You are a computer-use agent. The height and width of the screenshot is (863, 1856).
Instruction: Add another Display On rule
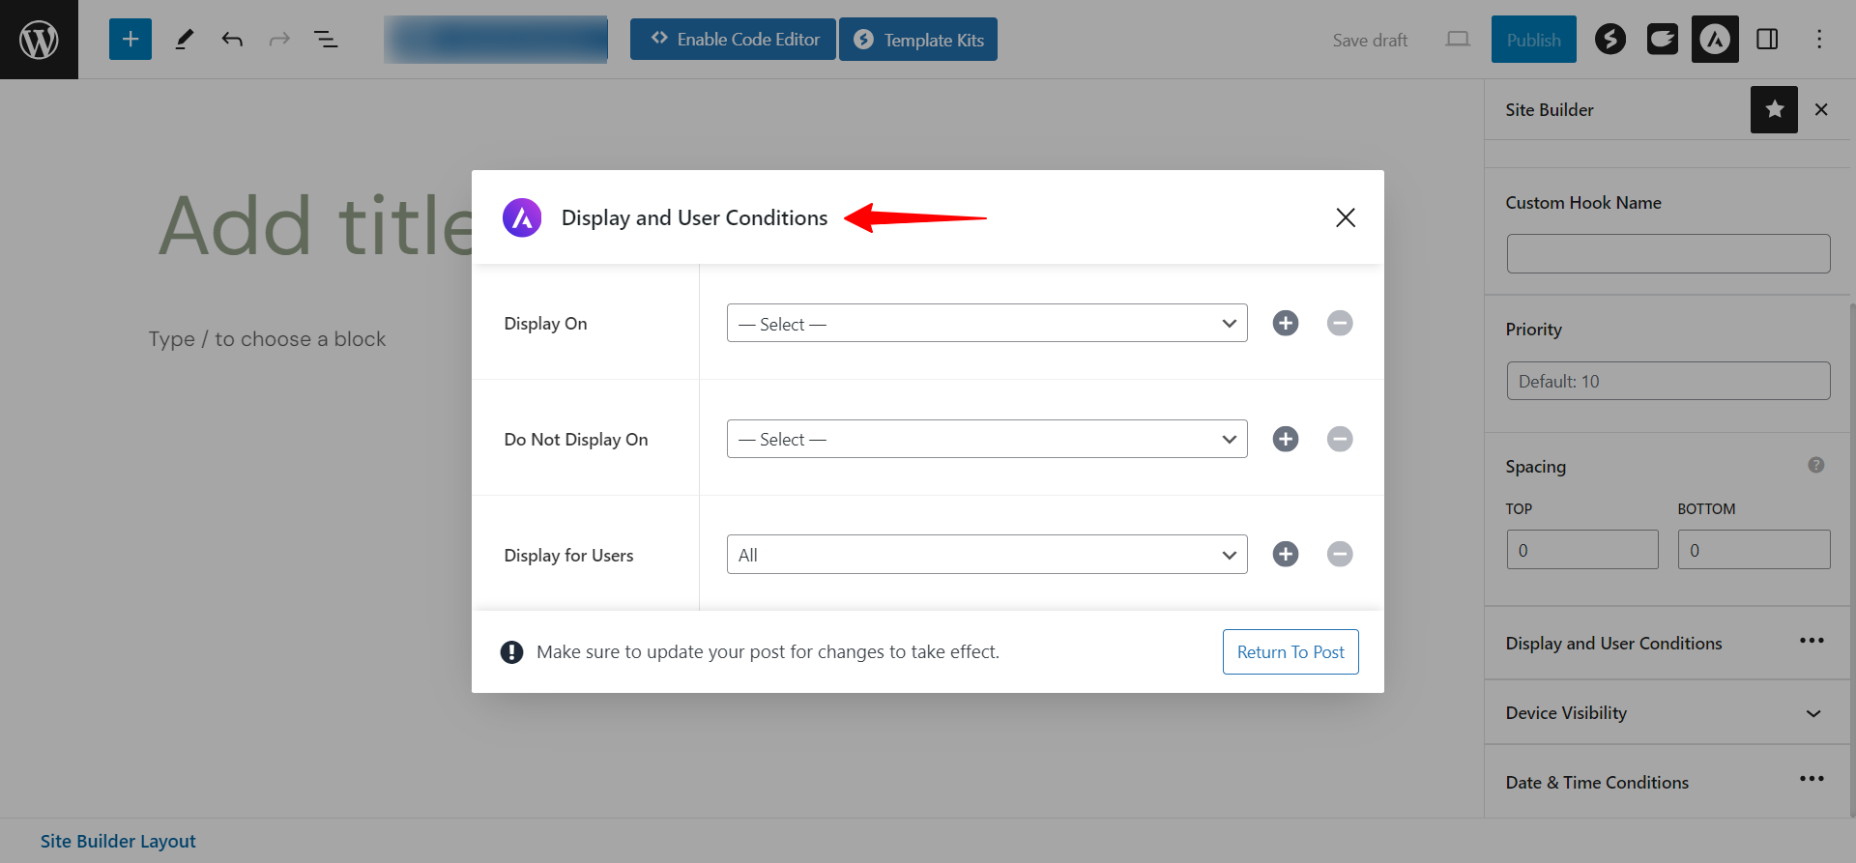(x=1286, y=323)
